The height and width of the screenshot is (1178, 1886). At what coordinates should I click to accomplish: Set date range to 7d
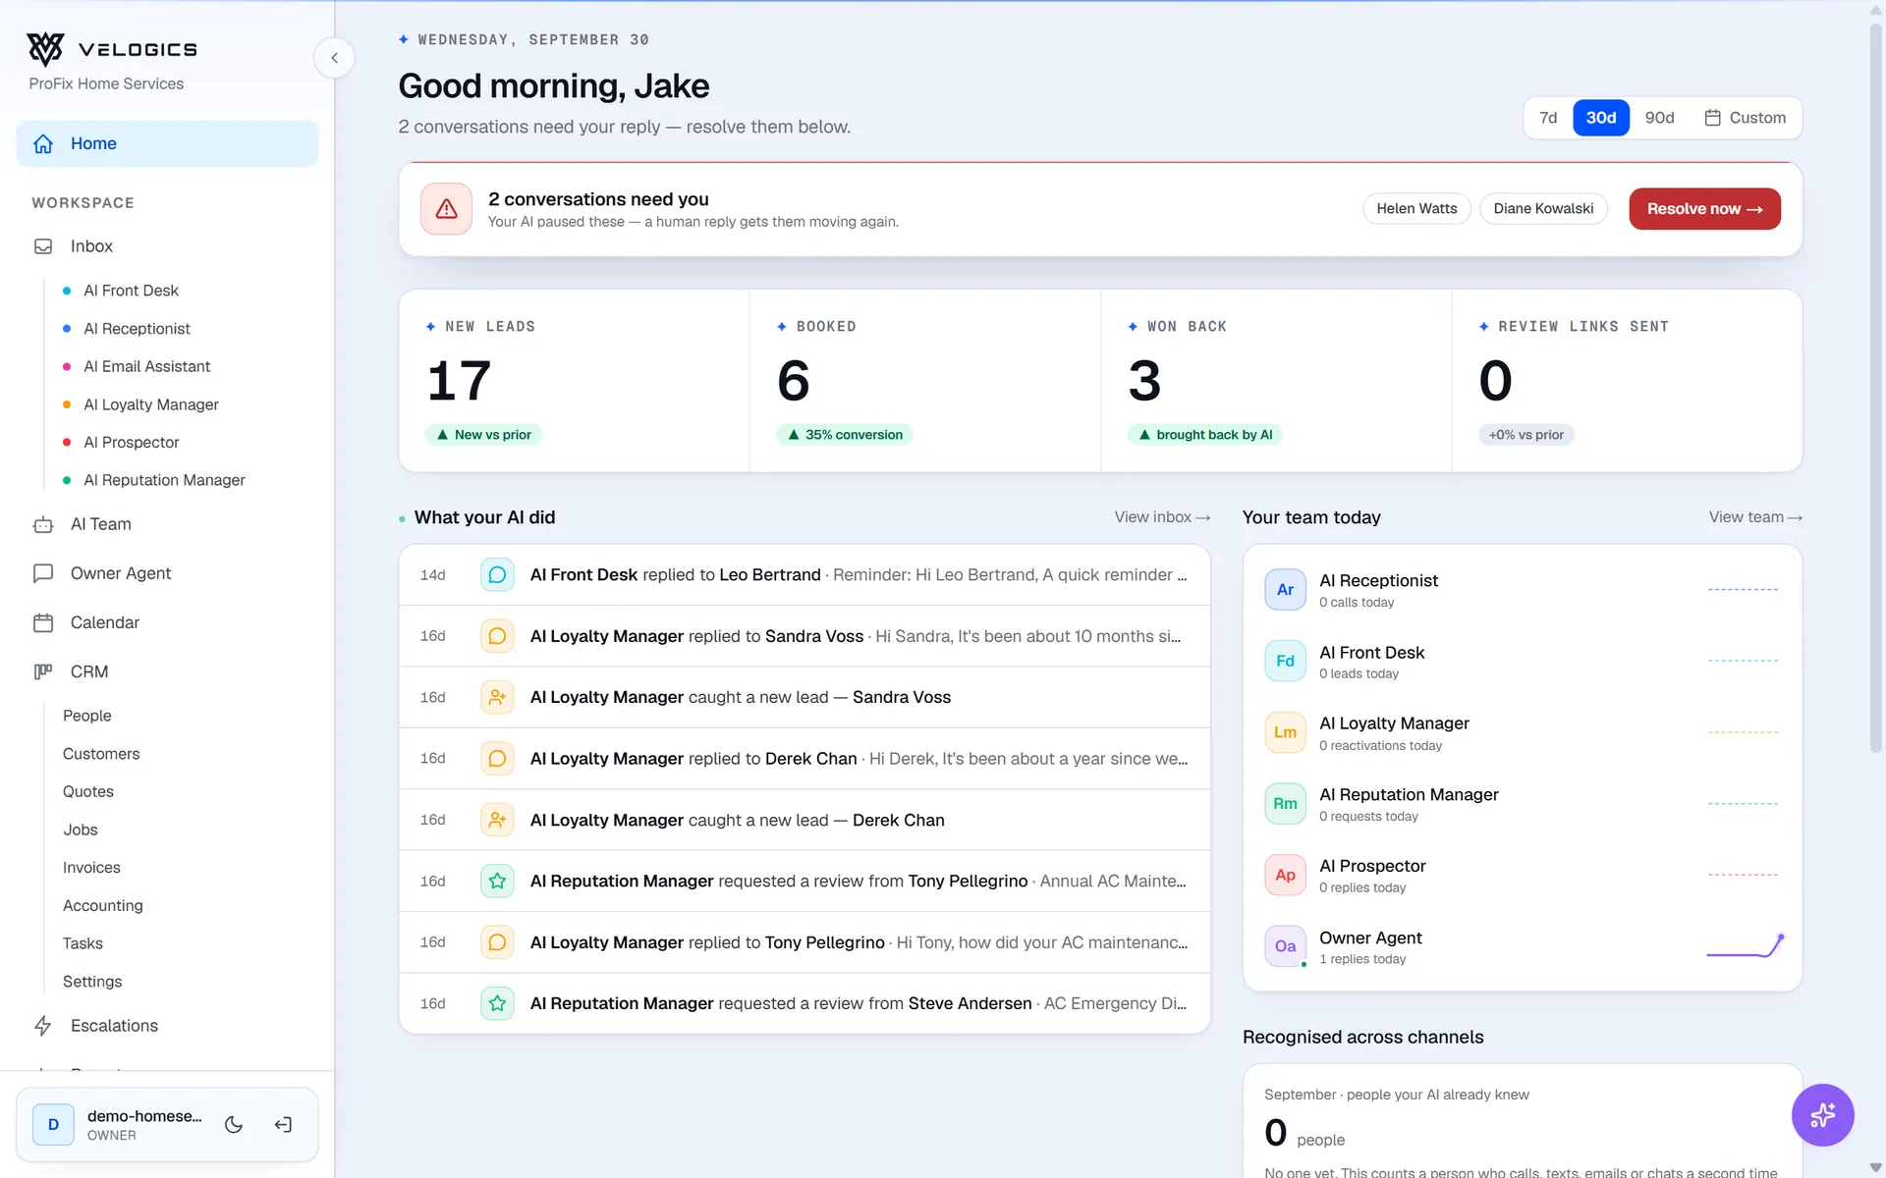tap(1548, 118)
